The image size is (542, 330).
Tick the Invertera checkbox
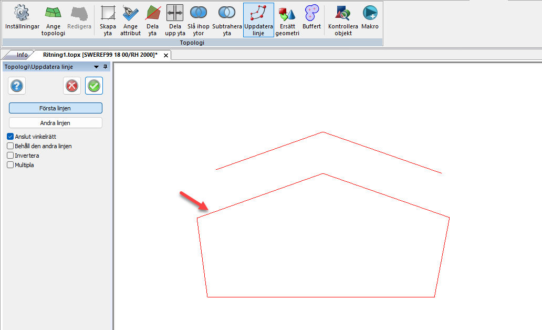(10, 156)
